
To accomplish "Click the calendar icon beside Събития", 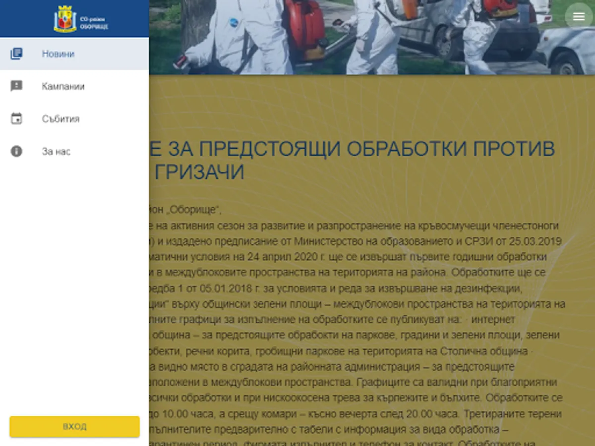I will click(16, 119).
